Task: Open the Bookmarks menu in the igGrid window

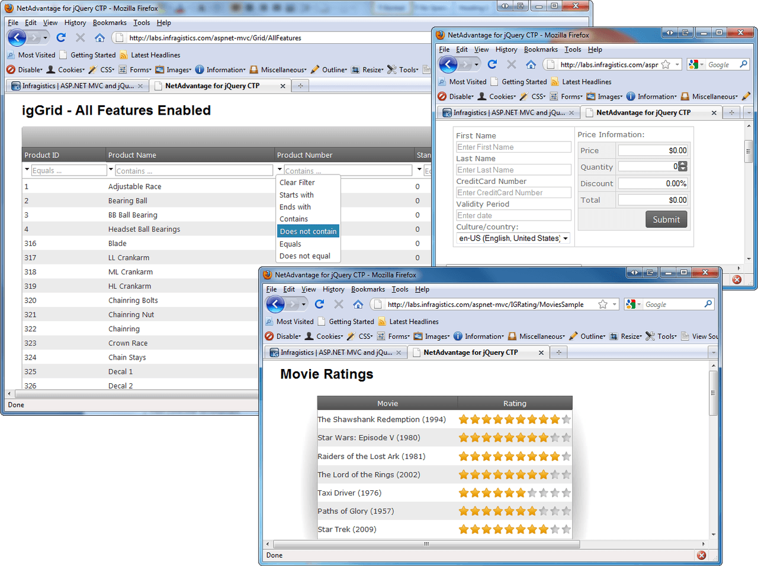Action: [110, 23]
